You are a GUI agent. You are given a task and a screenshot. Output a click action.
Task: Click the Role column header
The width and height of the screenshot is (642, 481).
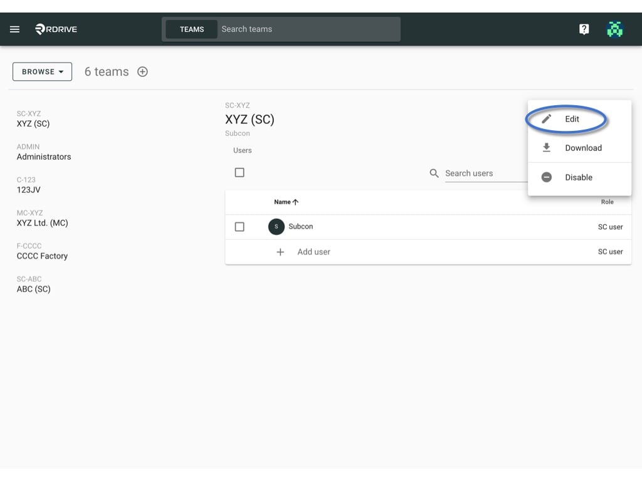(607, 202)
